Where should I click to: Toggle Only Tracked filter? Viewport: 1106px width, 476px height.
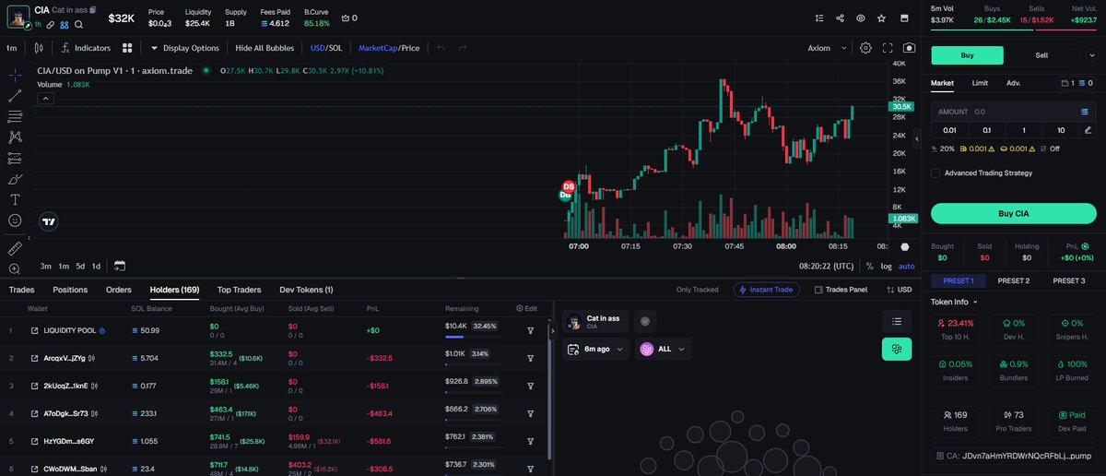coord(697,290)
